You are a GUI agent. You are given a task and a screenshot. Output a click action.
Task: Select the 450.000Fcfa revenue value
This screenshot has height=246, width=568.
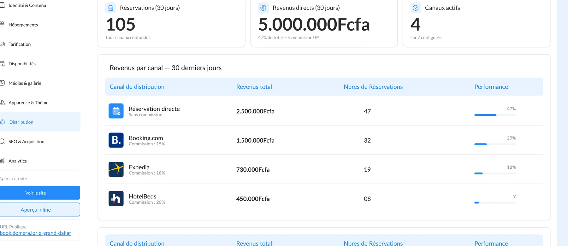coord(253,199)
